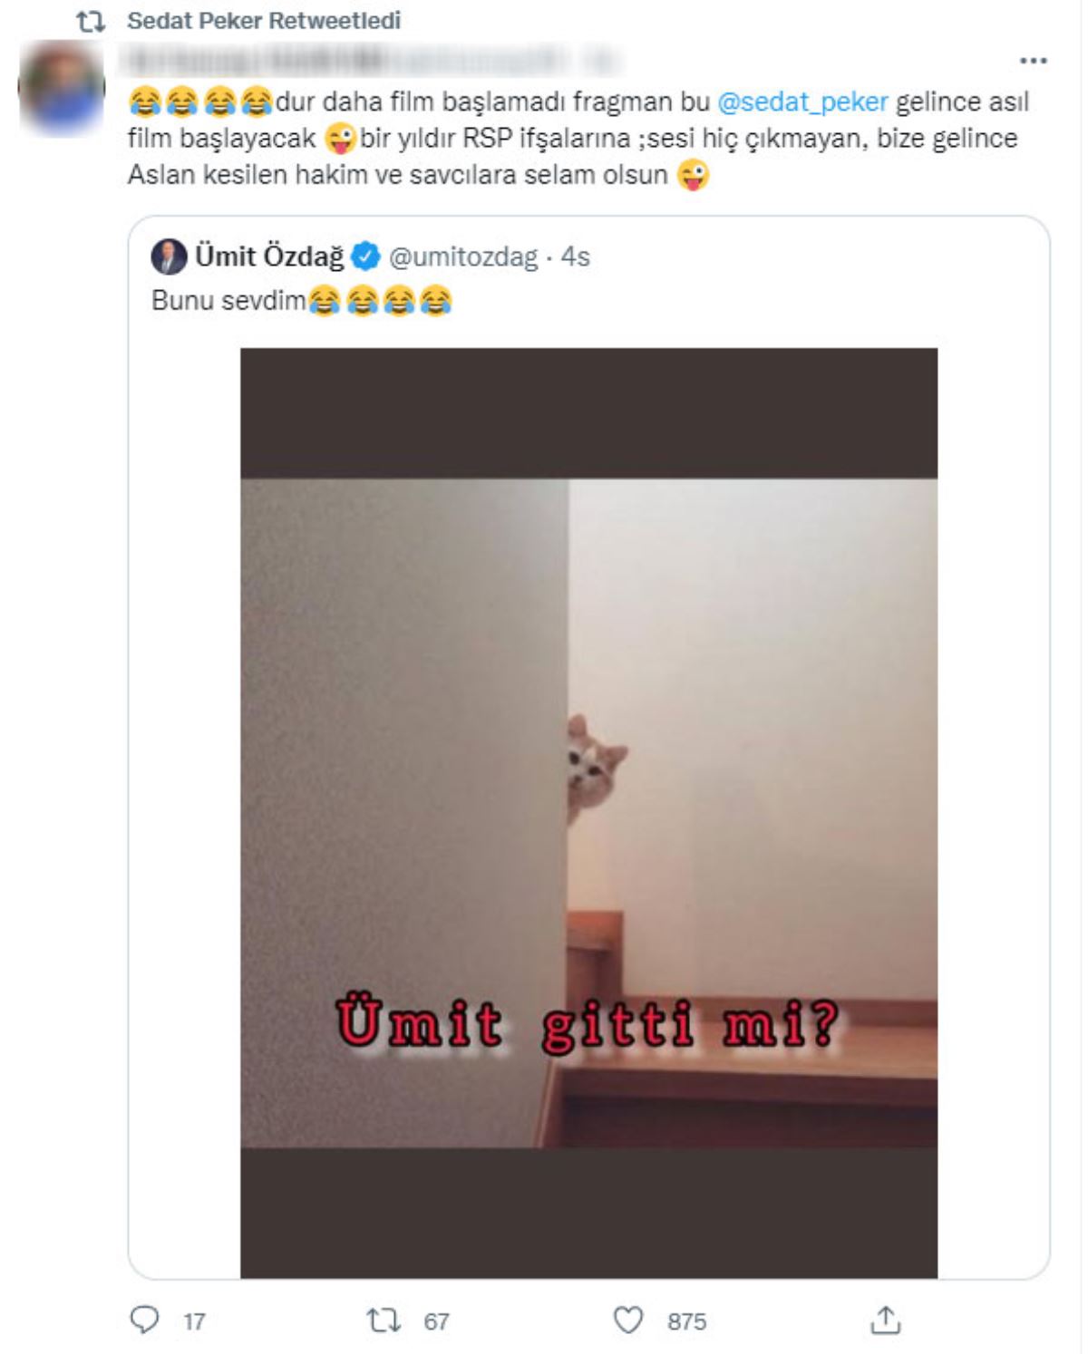Open the cat image captioned "Ümit gitti mi?"
Viewport: 1088px width, 1354px height.
[x=588, y=812]
